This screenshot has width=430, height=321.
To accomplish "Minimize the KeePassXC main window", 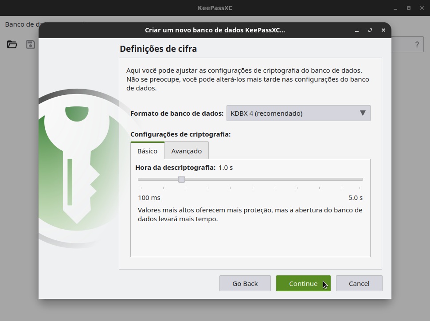I will click(395, 8).
